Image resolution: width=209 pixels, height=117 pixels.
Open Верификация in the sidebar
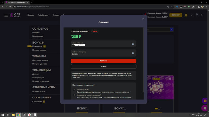38,36
